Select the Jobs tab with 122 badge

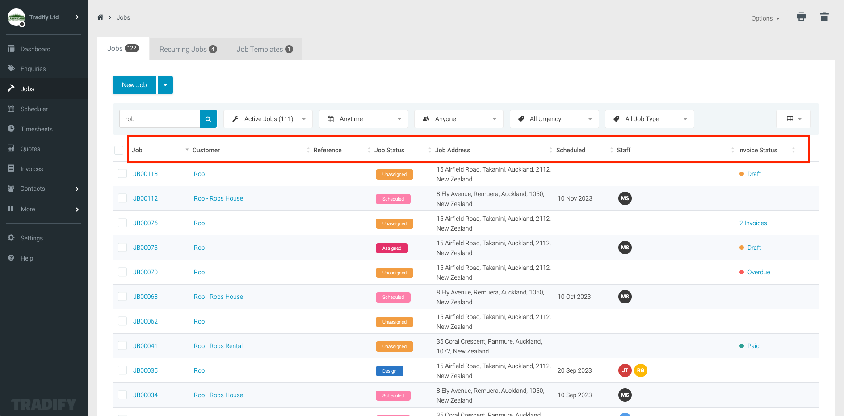[123, 49]
